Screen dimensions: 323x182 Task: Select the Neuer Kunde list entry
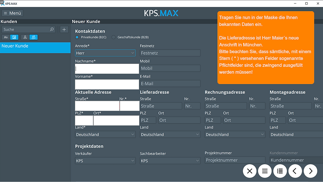(x=35, y=48)
